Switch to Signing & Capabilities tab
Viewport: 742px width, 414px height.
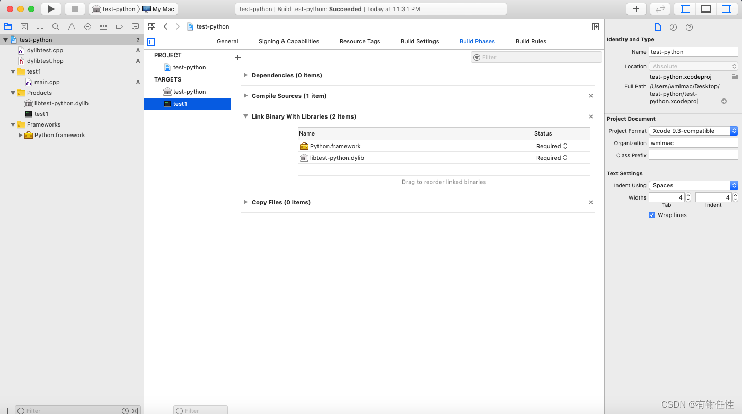pos(289,41)
